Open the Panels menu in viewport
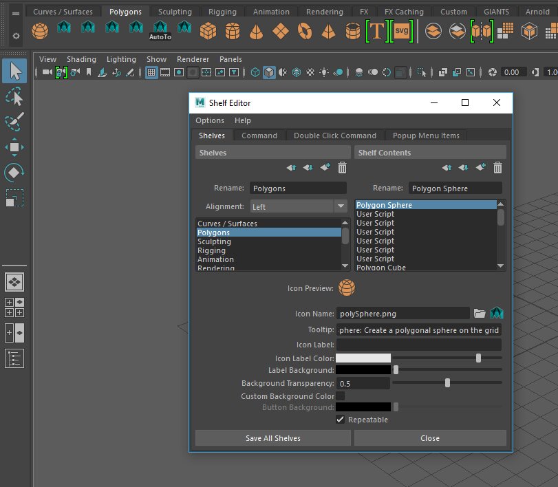The height and width of the screenshot is (487, 558). (230, 59)
